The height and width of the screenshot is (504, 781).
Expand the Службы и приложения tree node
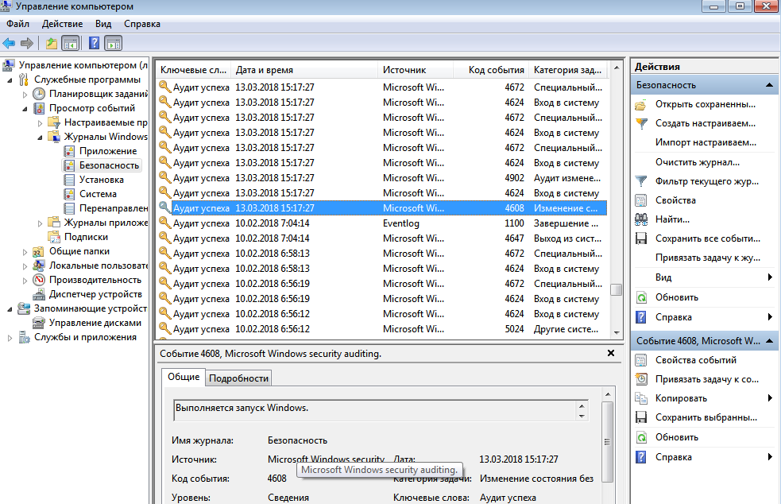[x=10, y=337]
